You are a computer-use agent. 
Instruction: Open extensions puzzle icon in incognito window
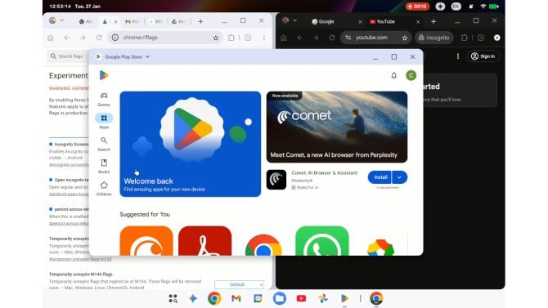(x=464, y=38)
